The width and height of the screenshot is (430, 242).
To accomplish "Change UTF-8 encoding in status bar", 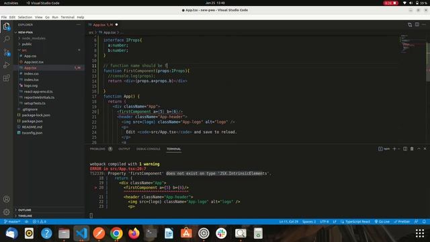I will 324,221.
